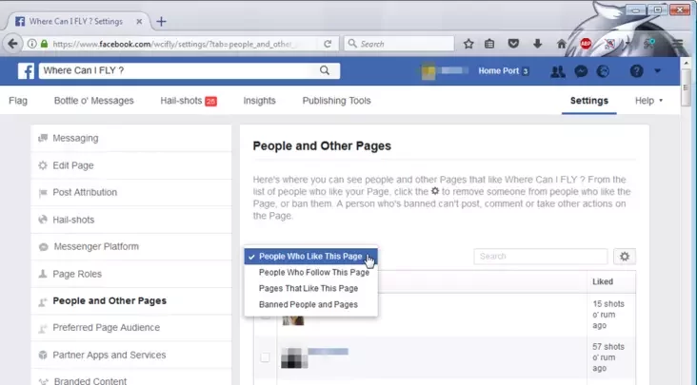697x385 pixels.
Task: Click the Firefox bookmark star icon
Action: coord(468,44)
